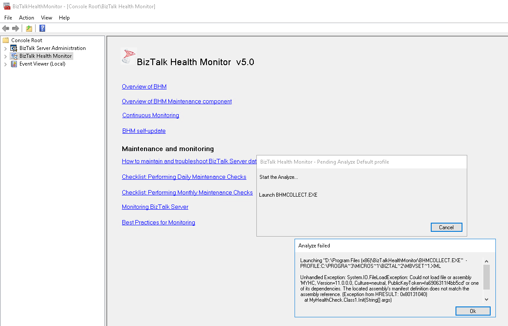
Task: Open the Monitoring BizTalk Server link
Action: pyautogui.click(x=155, y=207)
